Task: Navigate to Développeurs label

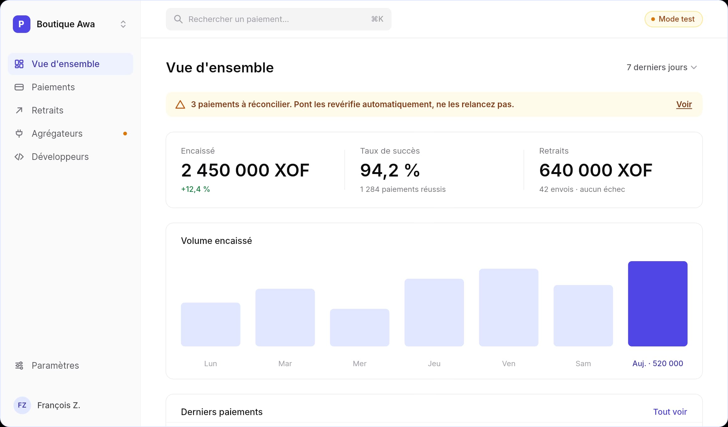Action: [x=60, y=157]
